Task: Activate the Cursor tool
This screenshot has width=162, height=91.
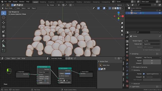Action: click(x=4, y=17)
